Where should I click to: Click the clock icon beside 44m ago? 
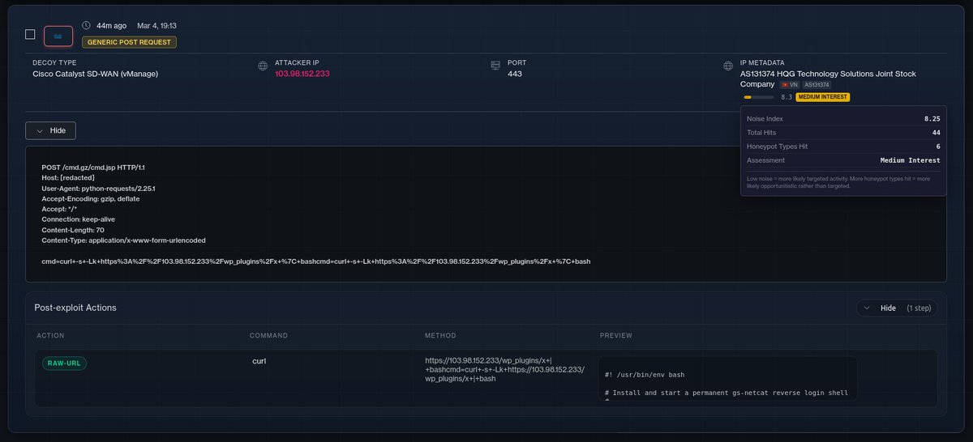point(87,26)
